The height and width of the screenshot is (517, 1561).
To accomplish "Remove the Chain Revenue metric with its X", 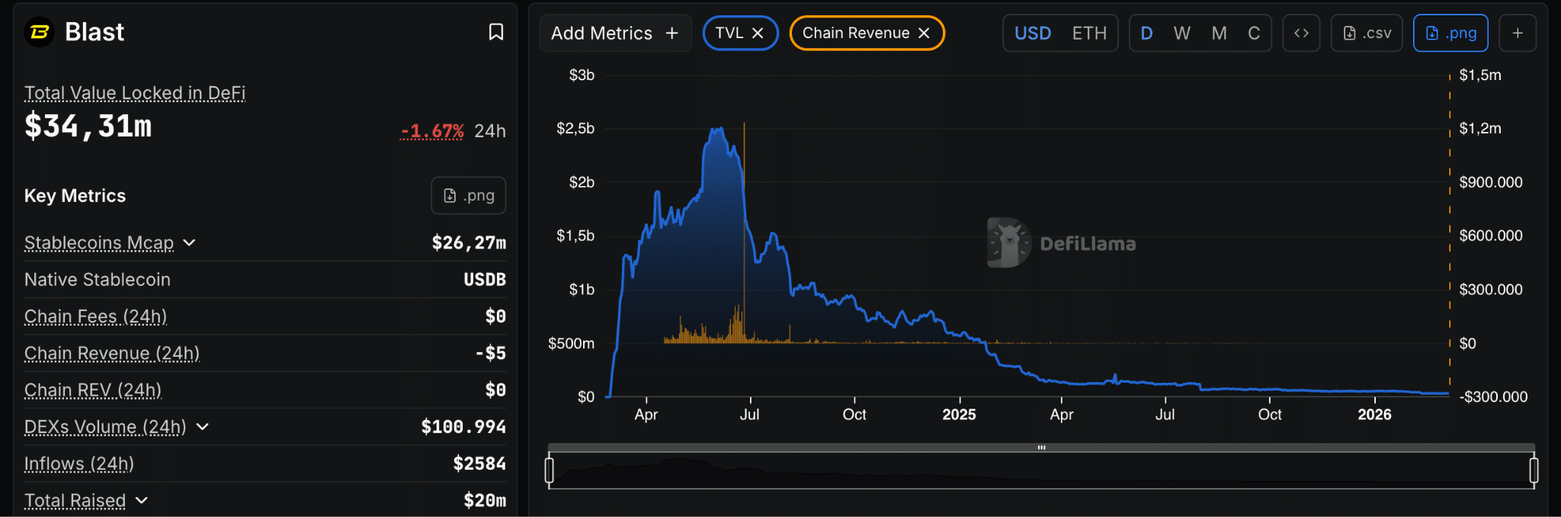I will [924, 33].
